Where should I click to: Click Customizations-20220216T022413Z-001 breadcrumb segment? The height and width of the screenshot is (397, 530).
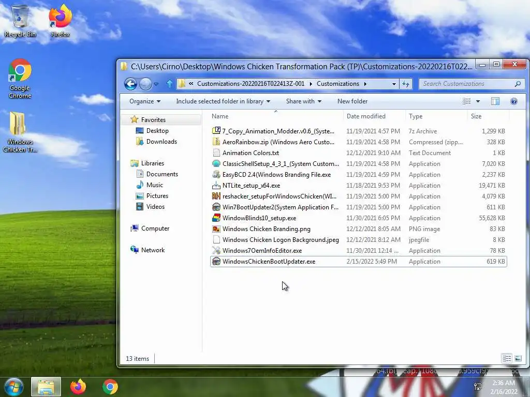tap(251, 84)
